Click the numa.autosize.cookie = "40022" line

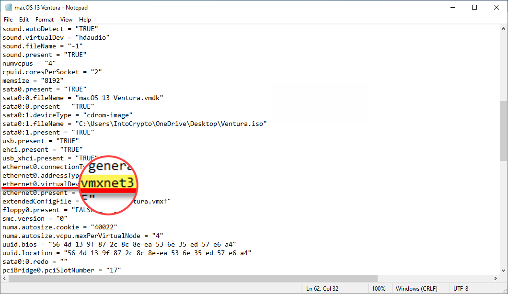(x=60, y=227)
